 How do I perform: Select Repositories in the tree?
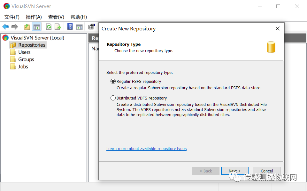point(32,45)
